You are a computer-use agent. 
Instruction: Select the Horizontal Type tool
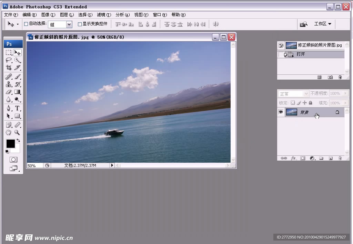coord(17,108)
